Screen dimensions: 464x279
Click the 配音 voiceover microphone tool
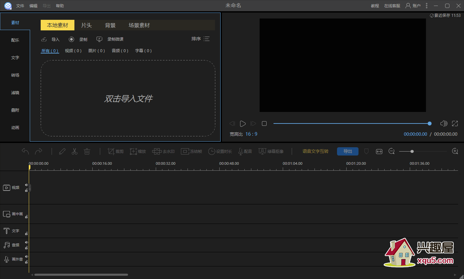pyautogui.click(x=245, y=151)
